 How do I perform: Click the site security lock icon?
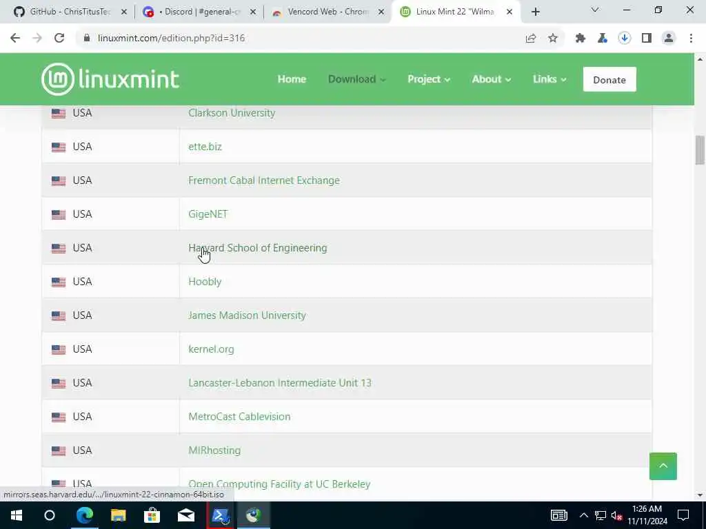tap(87, 39)
